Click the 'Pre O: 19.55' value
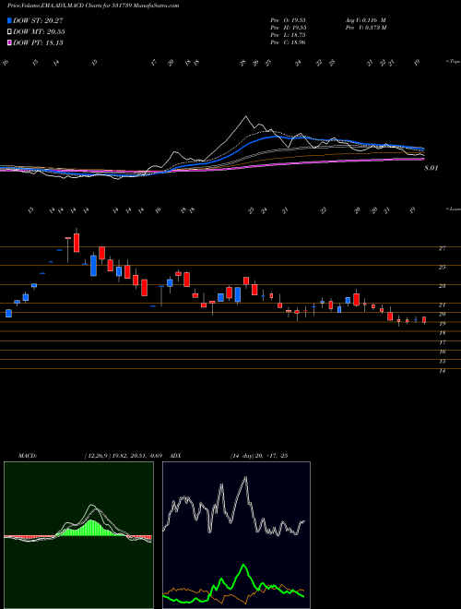 coord(288,19)
